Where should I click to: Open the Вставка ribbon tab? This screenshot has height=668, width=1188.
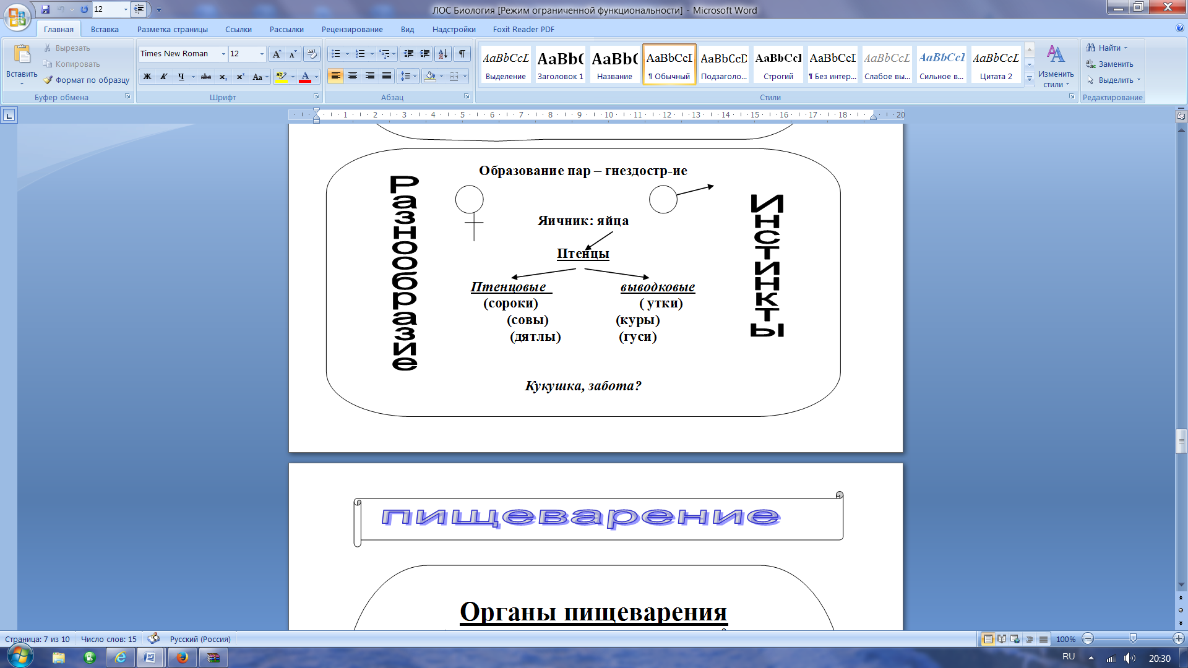coord(105,29)
